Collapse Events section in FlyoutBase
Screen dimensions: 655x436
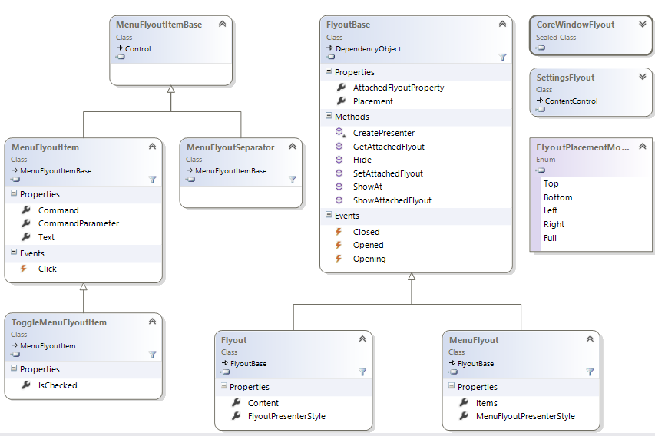pyautogui.click(x=329, y=215)
